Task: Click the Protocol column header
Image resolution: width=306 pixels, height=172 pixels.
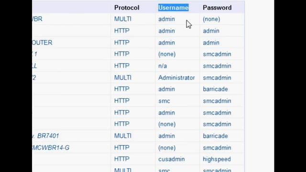Action: click(127, 8)
